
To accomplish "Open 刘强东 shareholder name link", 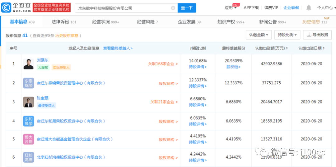I will [x=43, y=60].
